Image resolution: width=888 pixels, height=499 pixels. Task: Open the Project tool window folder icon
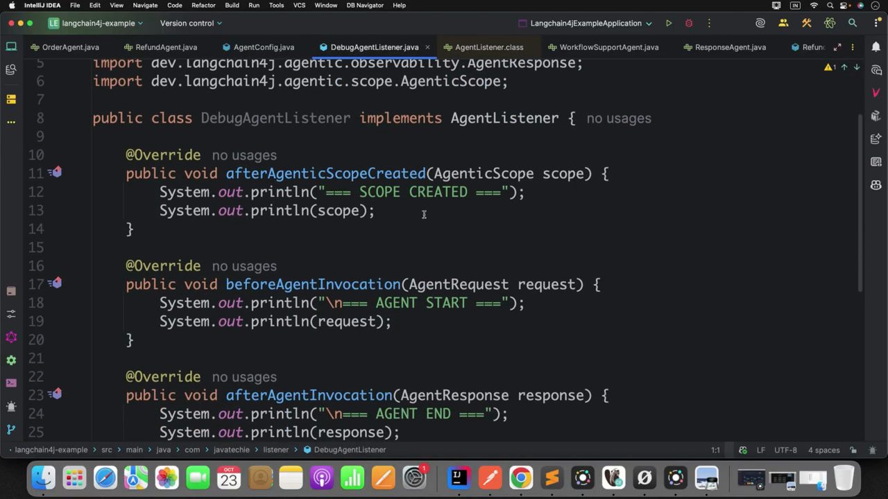point(11,47)
